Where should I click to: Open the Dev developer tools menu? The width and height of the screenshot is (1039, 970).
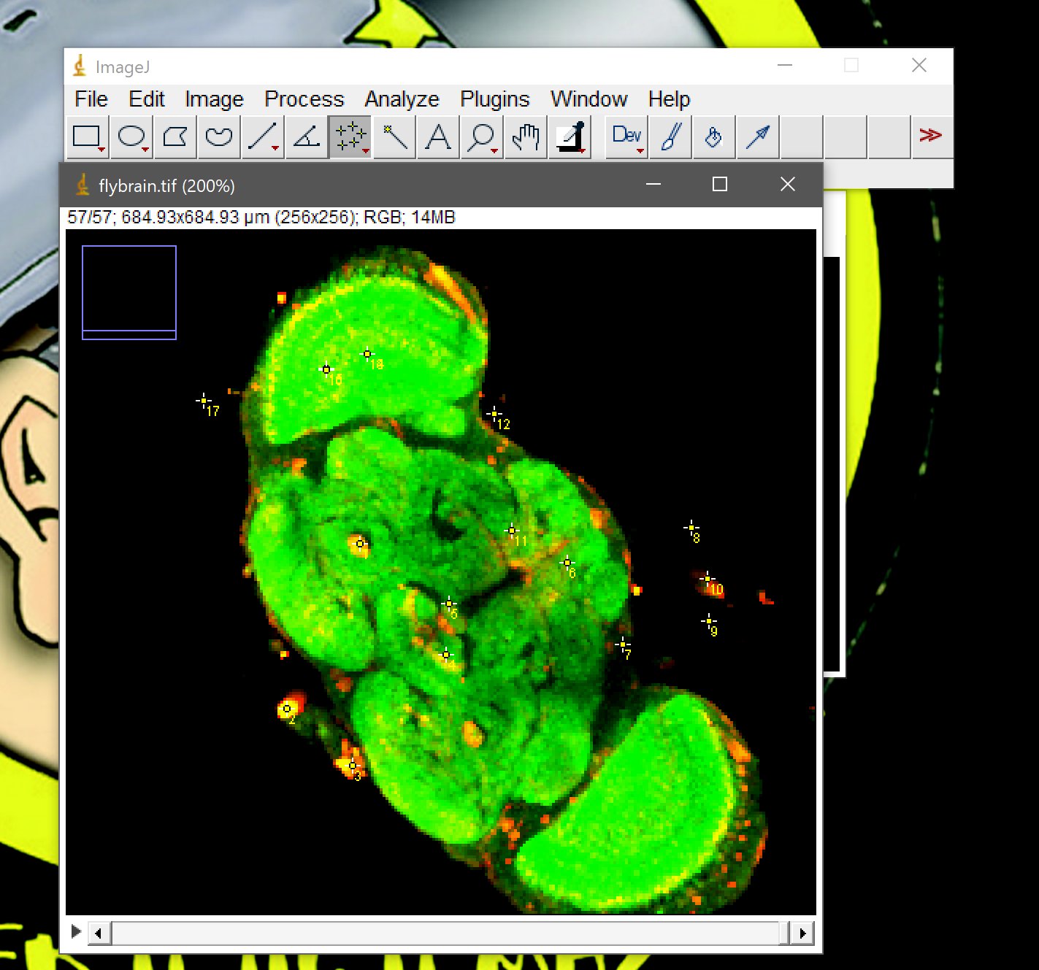tap(626, 136)
